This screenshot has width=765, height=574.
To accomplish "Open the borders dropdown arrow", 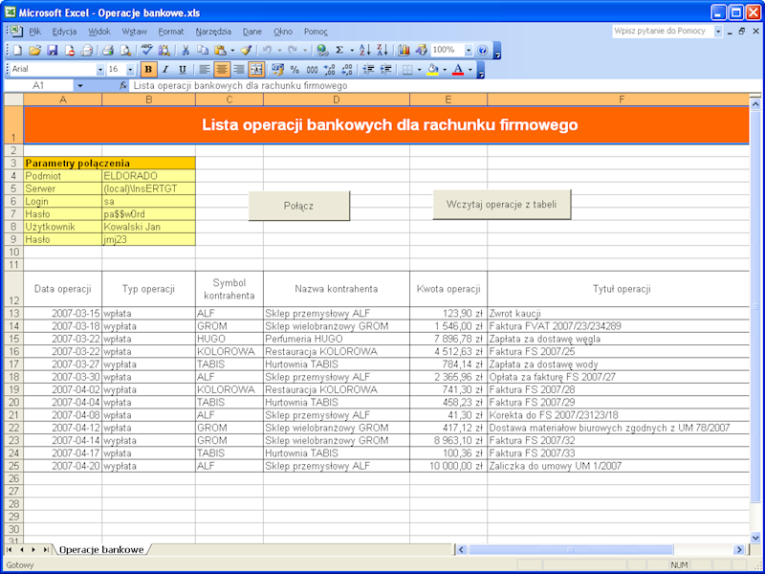I will point(422,70).
